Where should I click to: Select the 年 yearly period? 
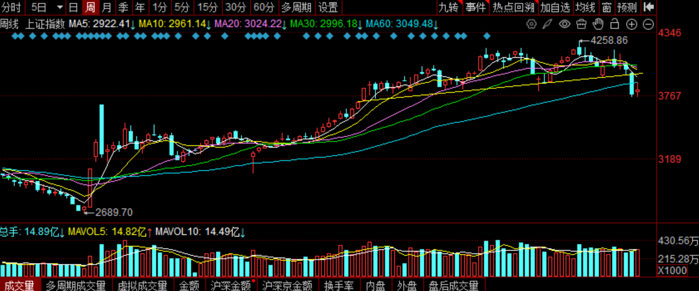[140, 7]
